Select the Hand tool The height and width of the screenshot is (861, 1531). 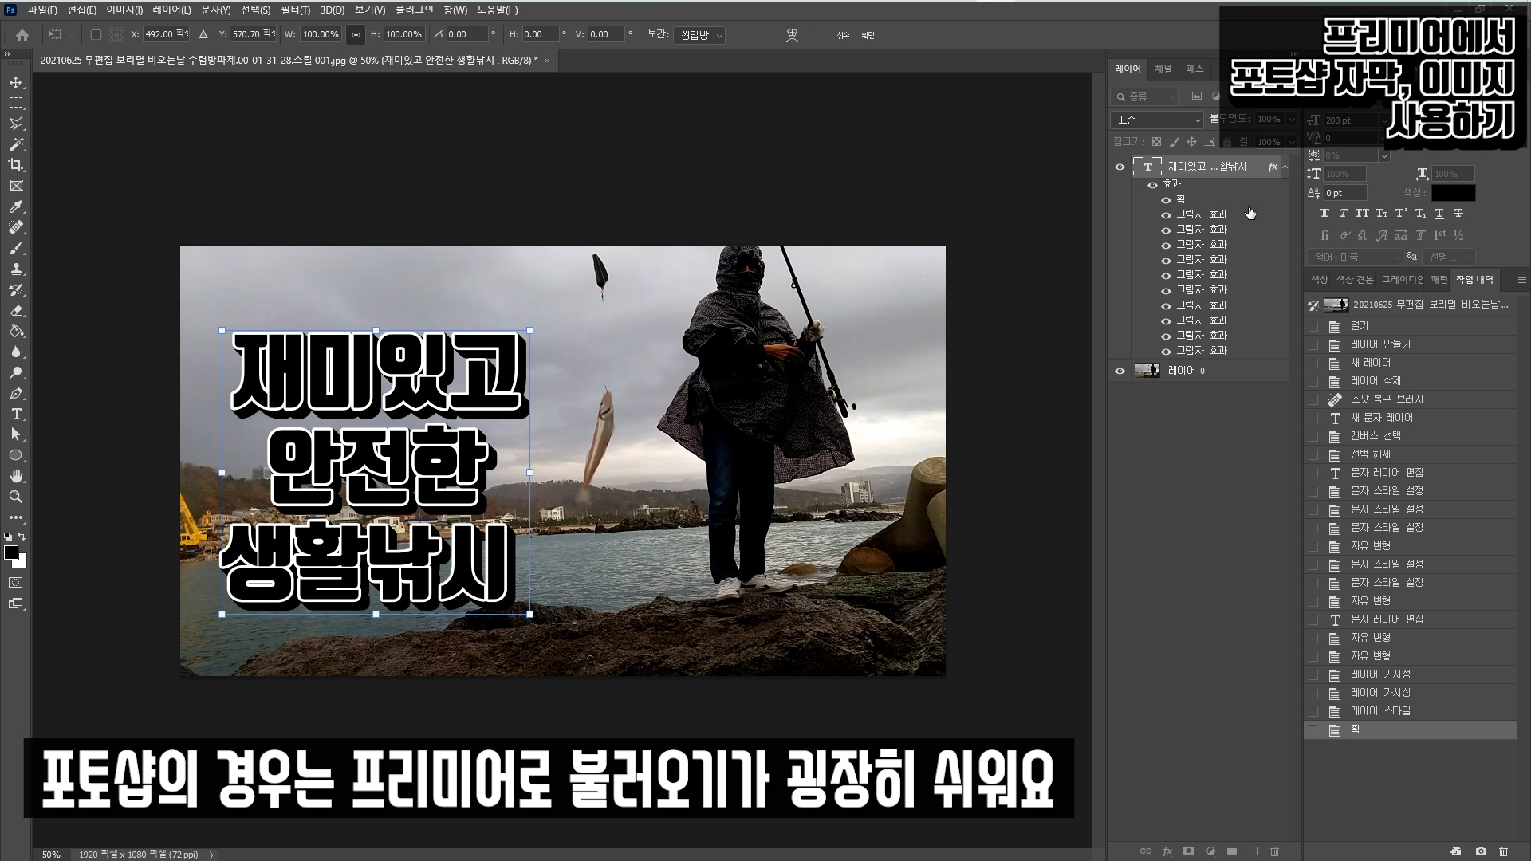click(16, 476)
